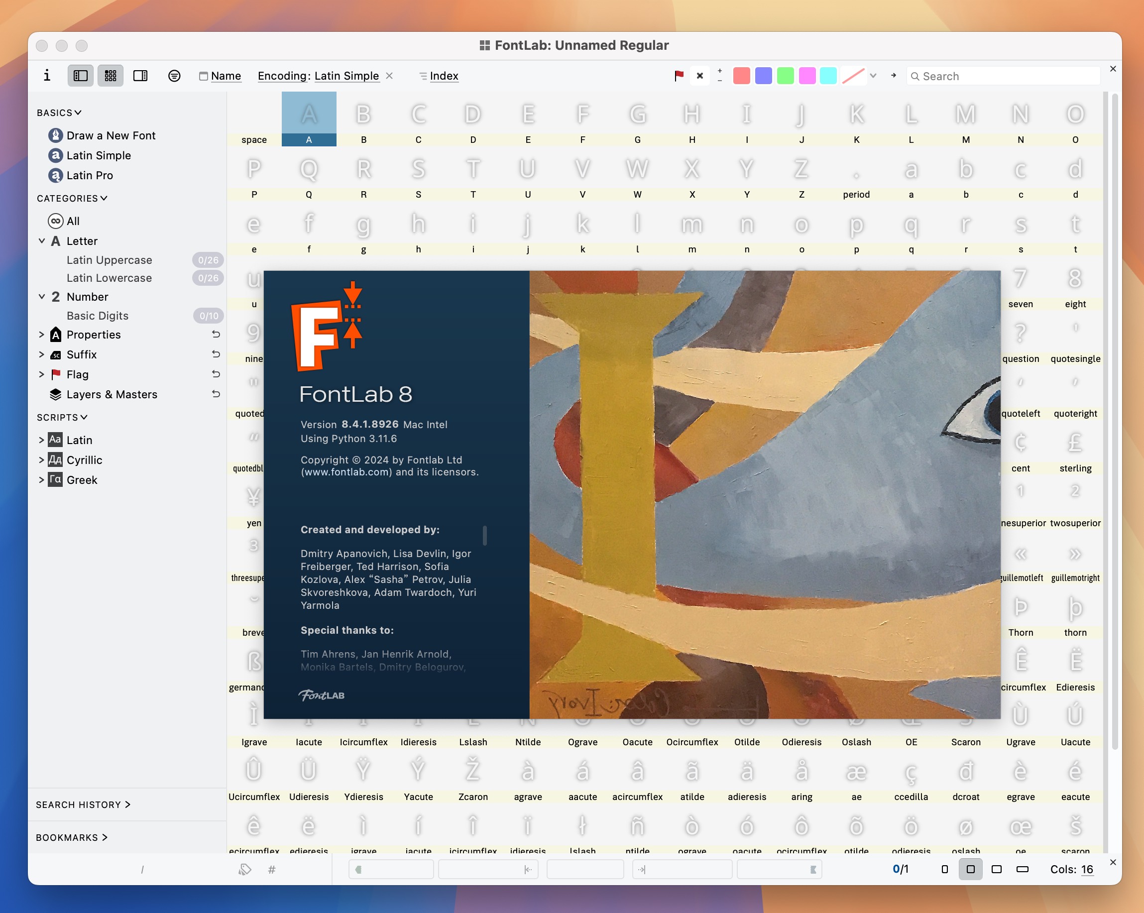Expand the Properties category in sidebar
1144x913 pixels.
[40, 335]
